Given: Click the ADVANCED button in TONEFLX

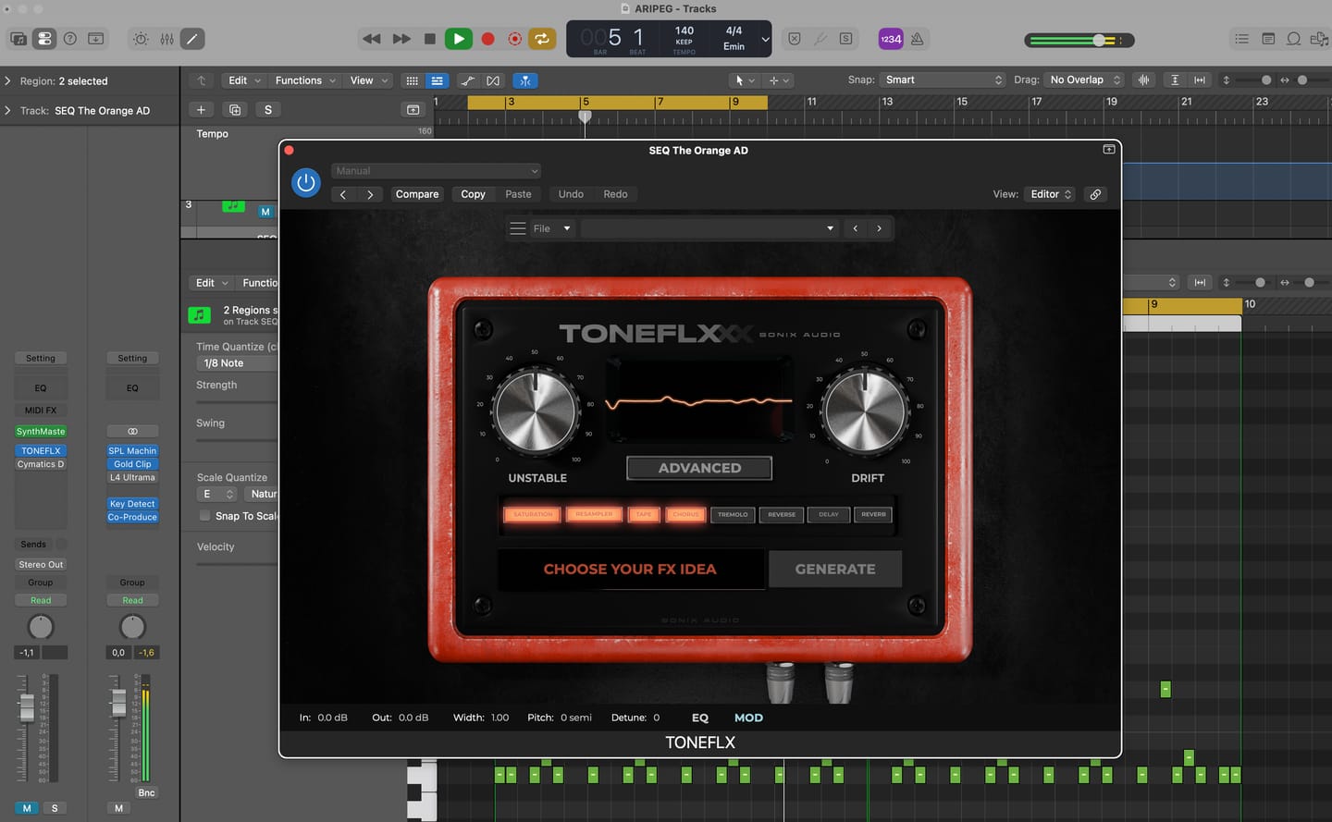Looking at the screenshot, I should coord(699,468).
